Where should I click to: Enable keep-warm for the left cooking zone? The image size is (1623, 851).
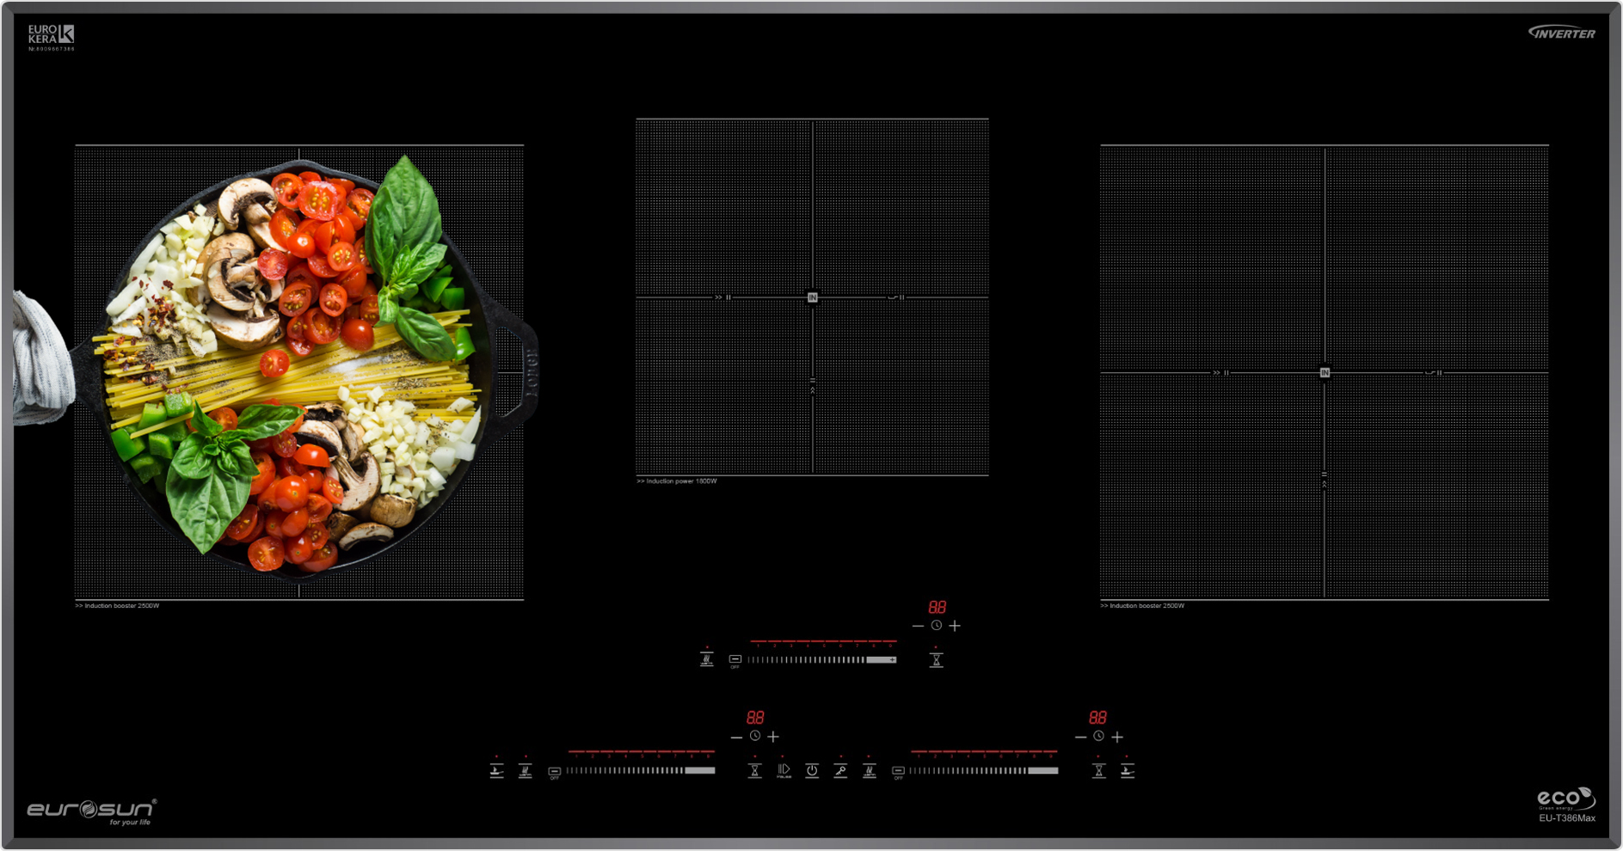tap(525, 771)
